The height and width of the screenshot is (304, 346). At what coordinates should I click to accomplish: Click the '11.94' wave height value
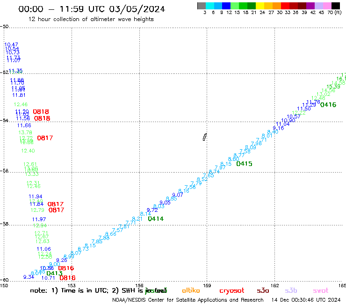pyautogui.click(x=36, y=196)
